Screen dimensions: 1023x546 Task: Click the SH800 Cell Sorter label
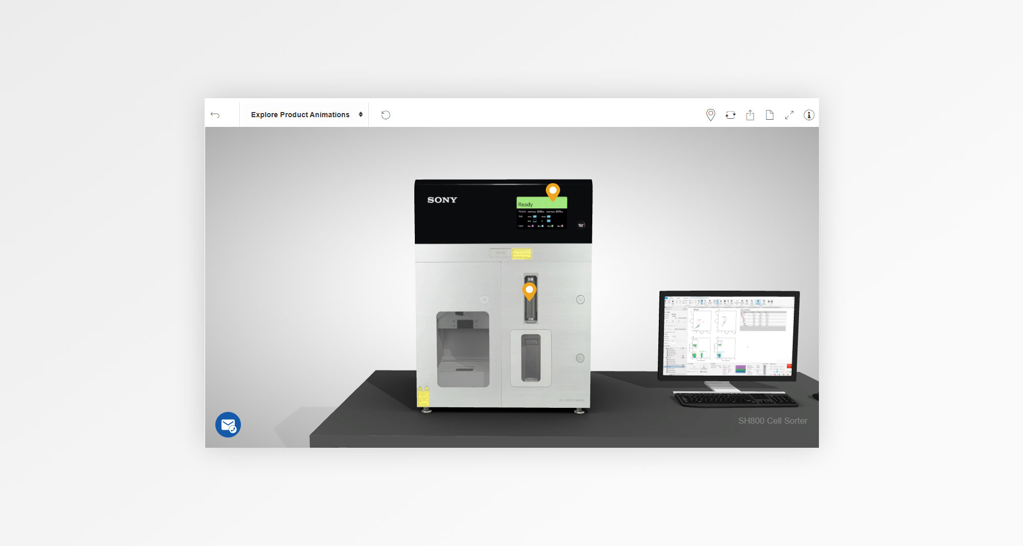pyautogui.click(x=772, y=421)
